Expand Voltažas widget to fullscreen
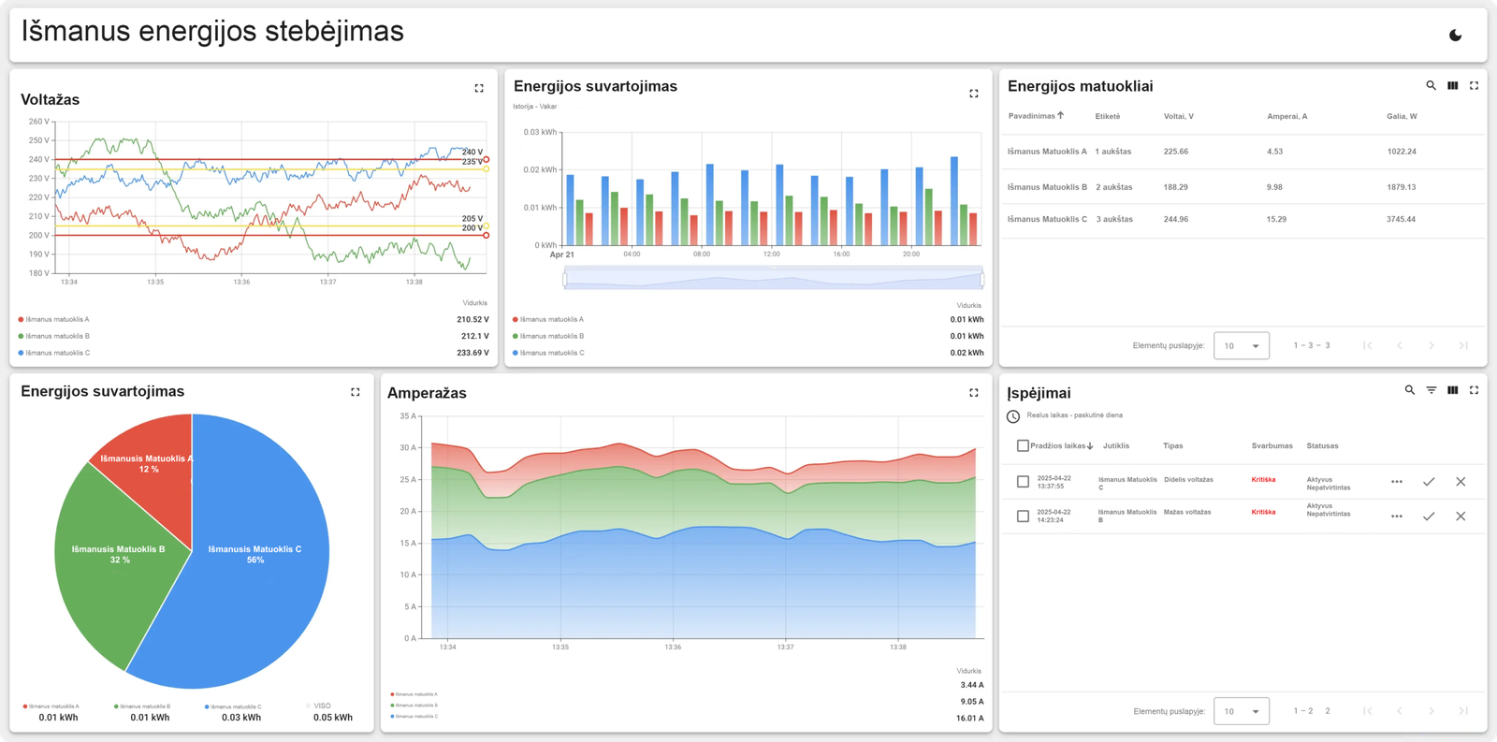The image size is (1497, 742). tap(479, 88)
